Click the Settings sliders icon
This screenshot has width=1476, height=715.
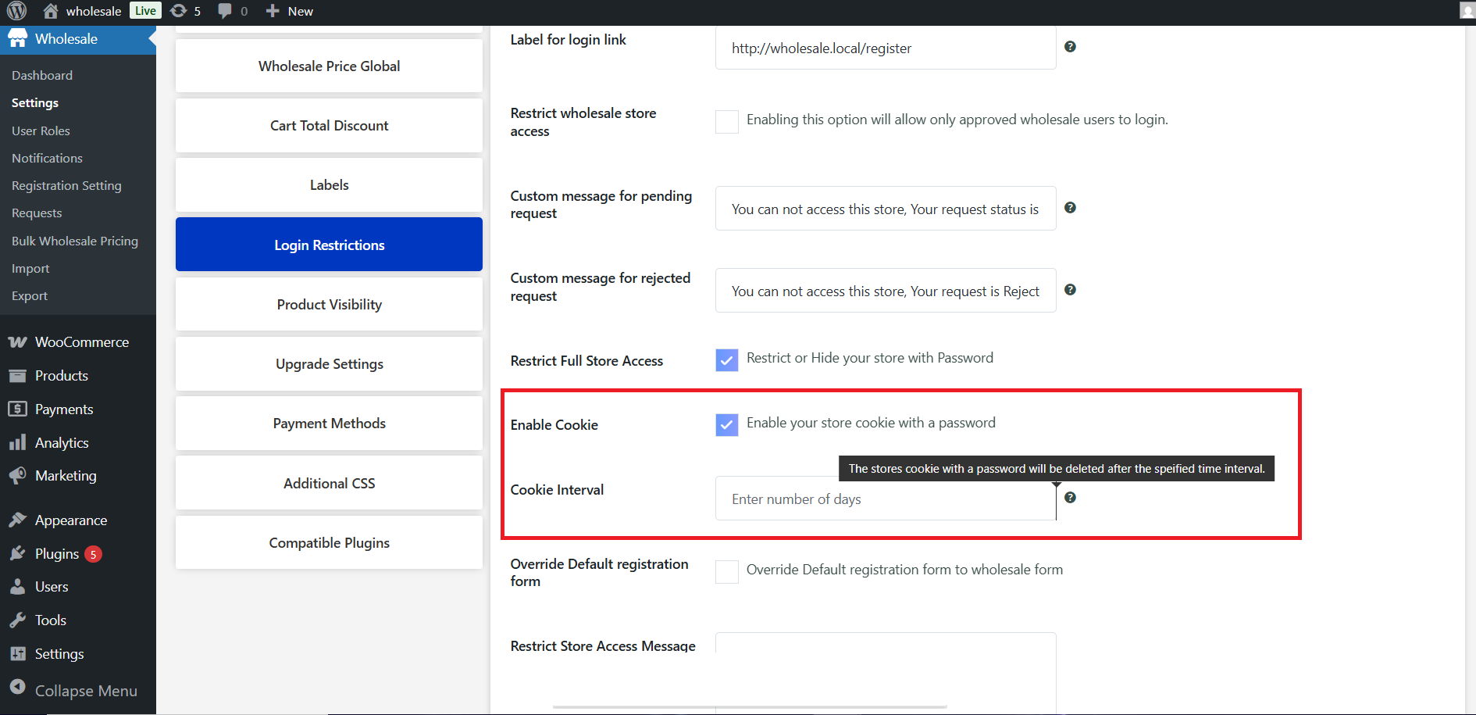(17, 654)
